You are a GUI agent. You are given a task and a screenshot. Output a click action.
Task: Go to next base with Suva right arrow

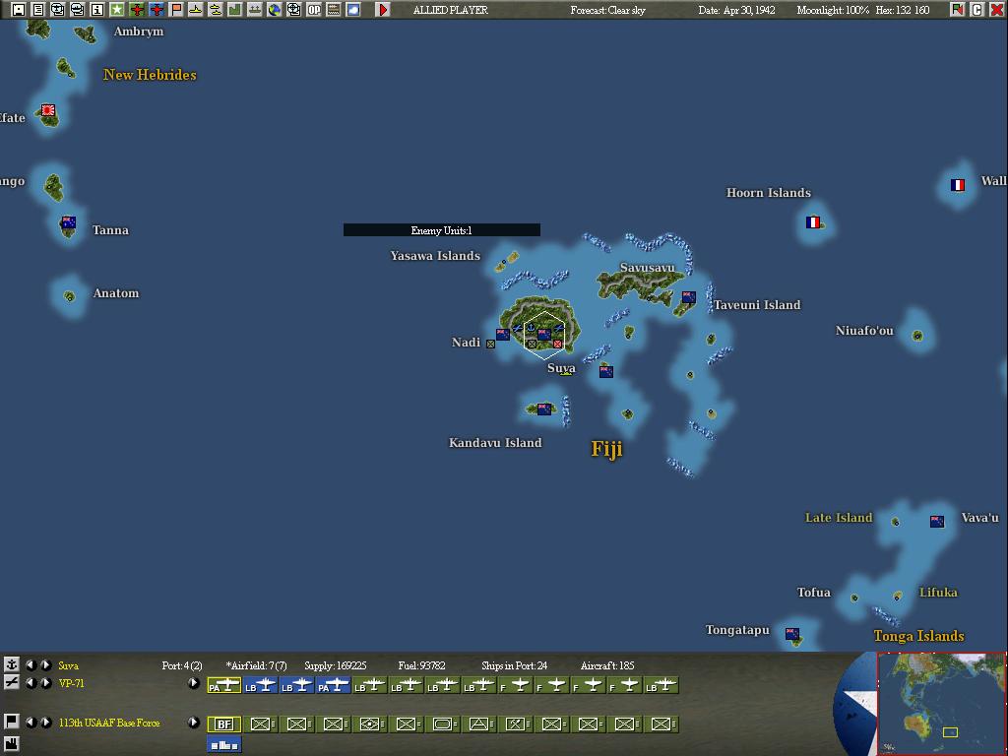[45, 664]
